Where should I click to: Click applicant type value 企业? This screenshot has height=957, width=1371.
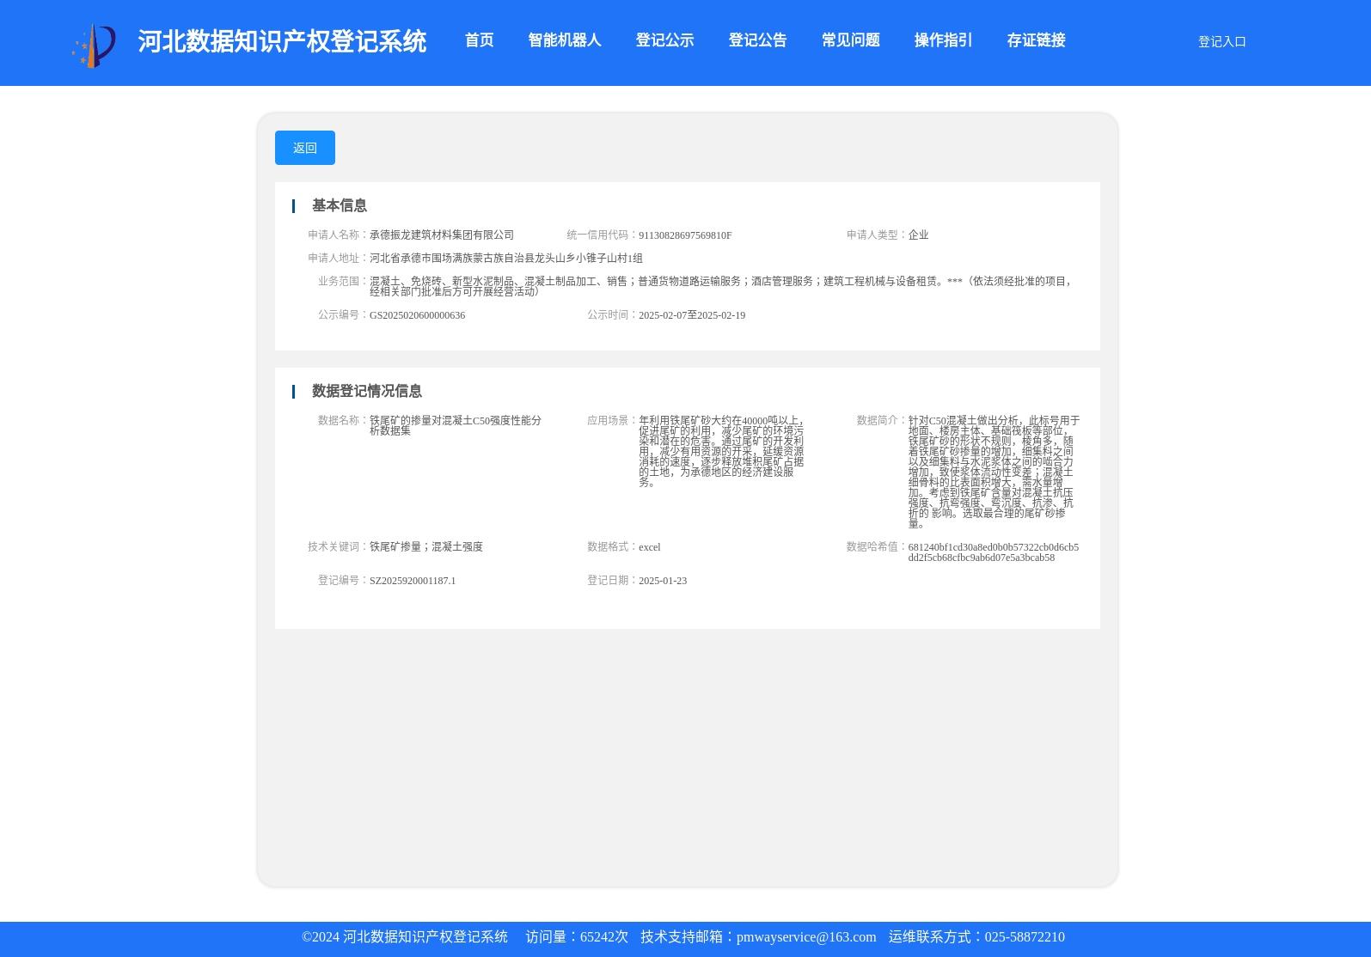(918, 235)
